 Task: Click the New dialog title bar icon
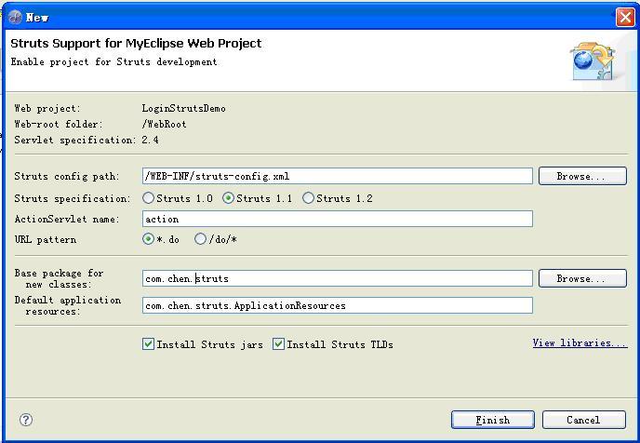15,17
